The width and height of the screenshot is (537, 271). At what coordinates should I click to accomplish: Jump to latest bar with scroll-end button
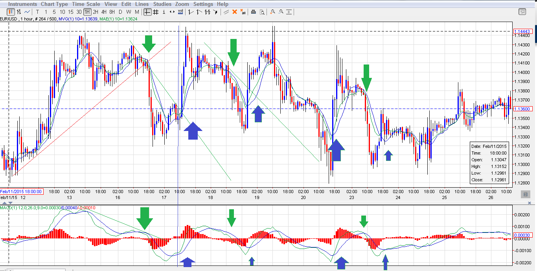point(525,194)
